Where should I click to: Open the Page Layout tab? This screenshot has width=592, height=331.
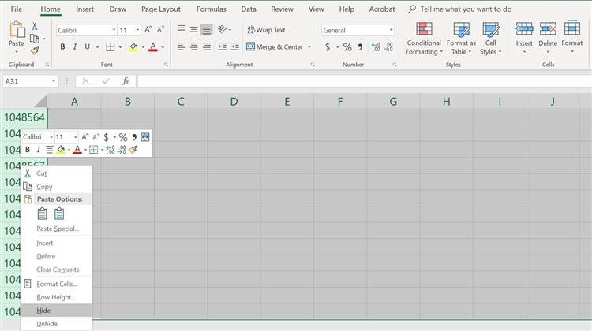[x=161, y=9]
